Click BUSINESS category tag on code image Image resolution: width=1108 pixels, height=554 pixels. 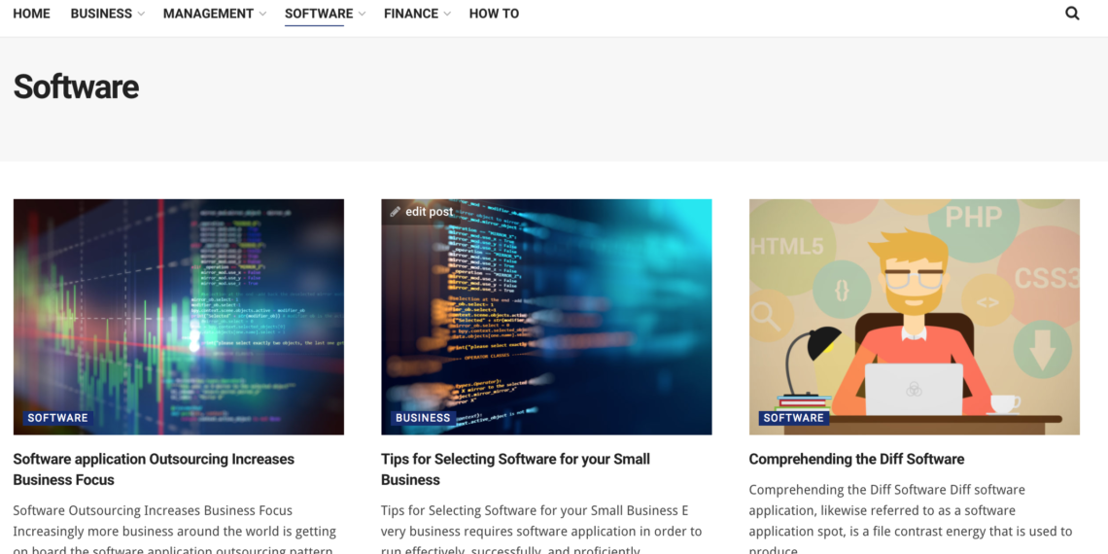pos(423,418)
